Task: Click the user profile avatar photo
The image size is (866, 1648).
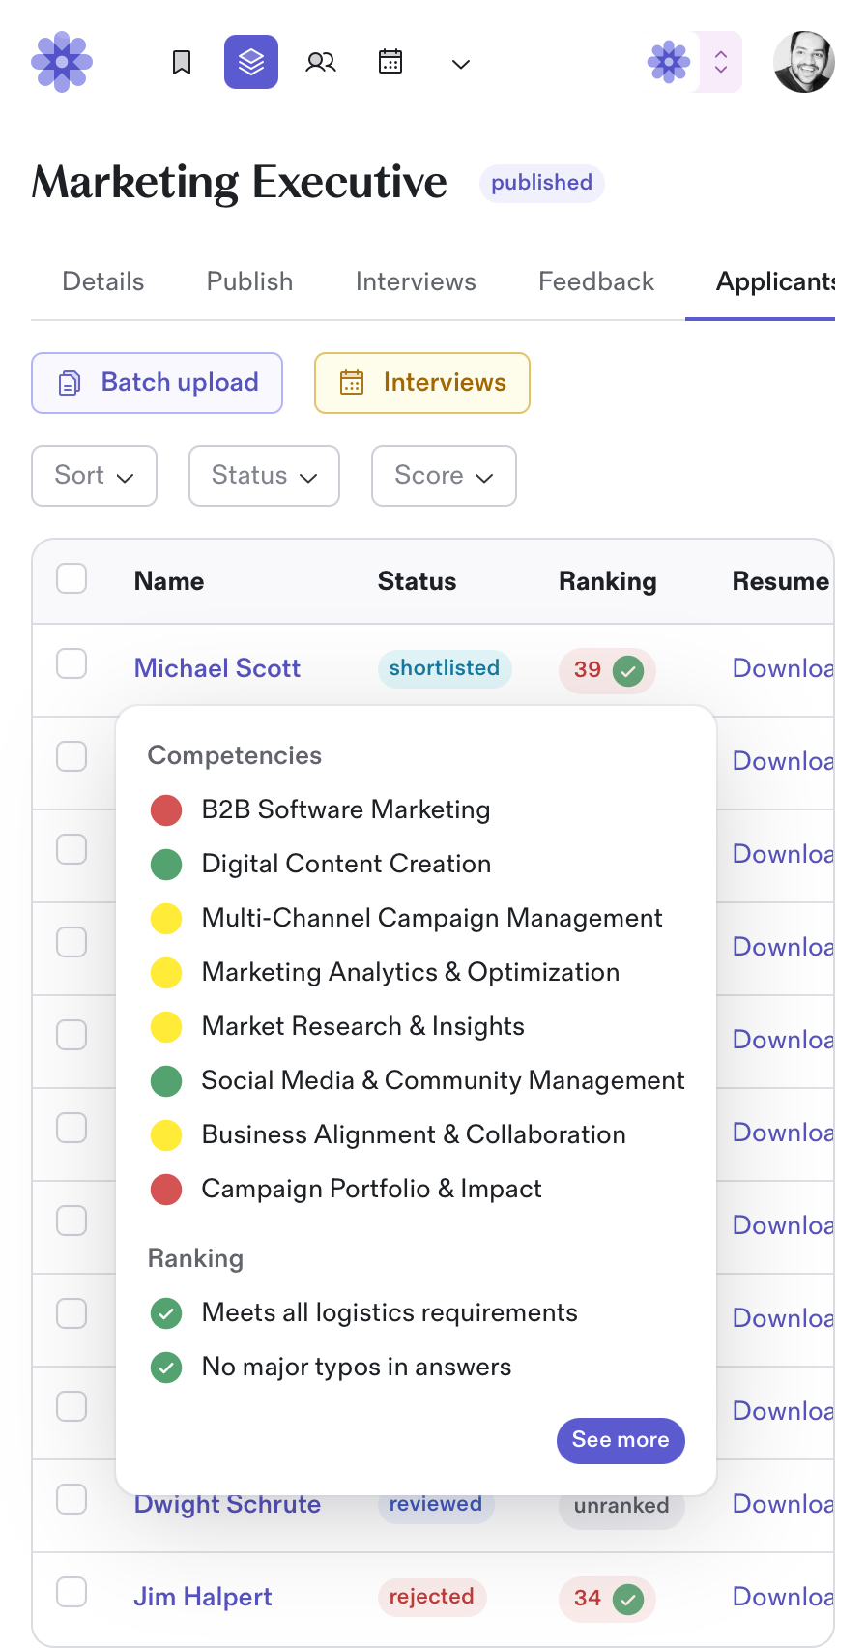Action: pyautogui.click(x=803, y=62)
